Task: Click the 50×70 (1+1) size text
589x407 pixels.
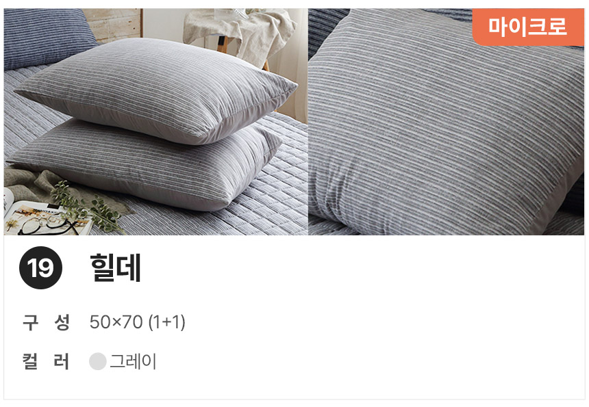Action: point(138,322)
